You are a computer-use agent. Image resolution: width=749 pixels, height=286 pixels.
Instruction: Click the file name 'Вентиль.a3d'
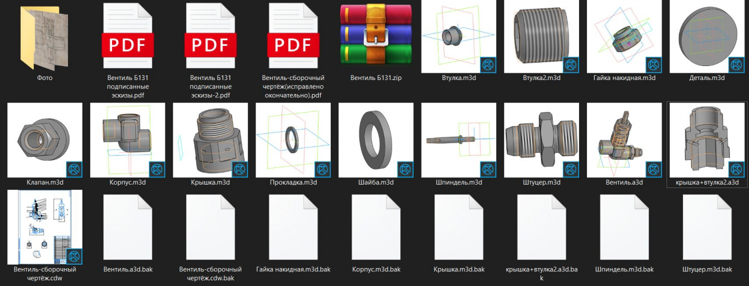click(x=624, y=182)
